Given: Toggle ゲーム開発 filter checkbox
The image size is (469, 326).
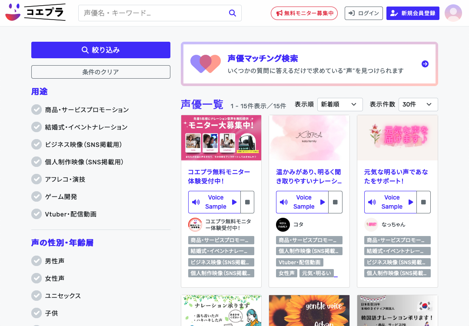Looking at the screenshot, I should pos(37,196).
